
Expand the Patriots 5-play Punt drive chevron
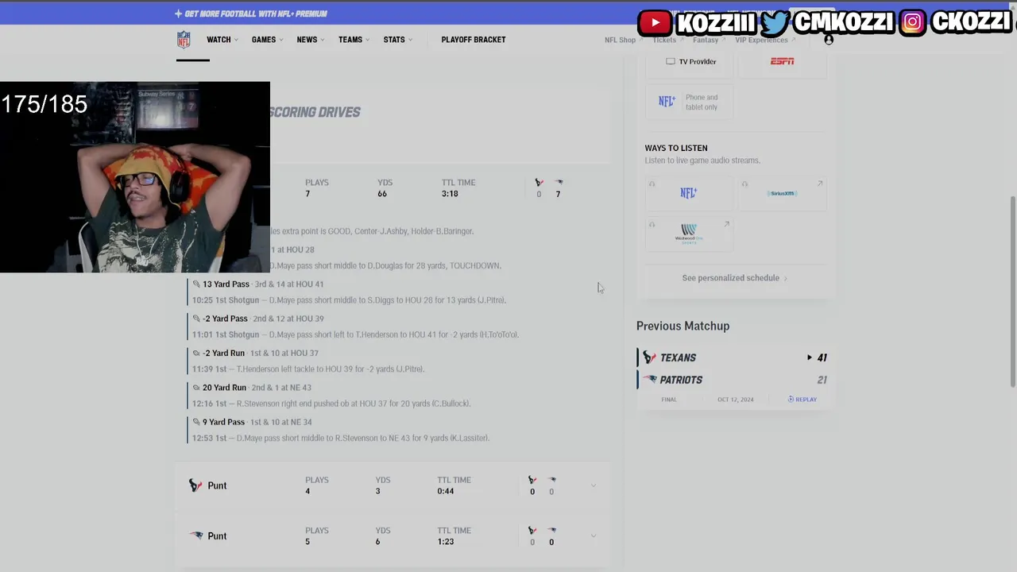594,536
